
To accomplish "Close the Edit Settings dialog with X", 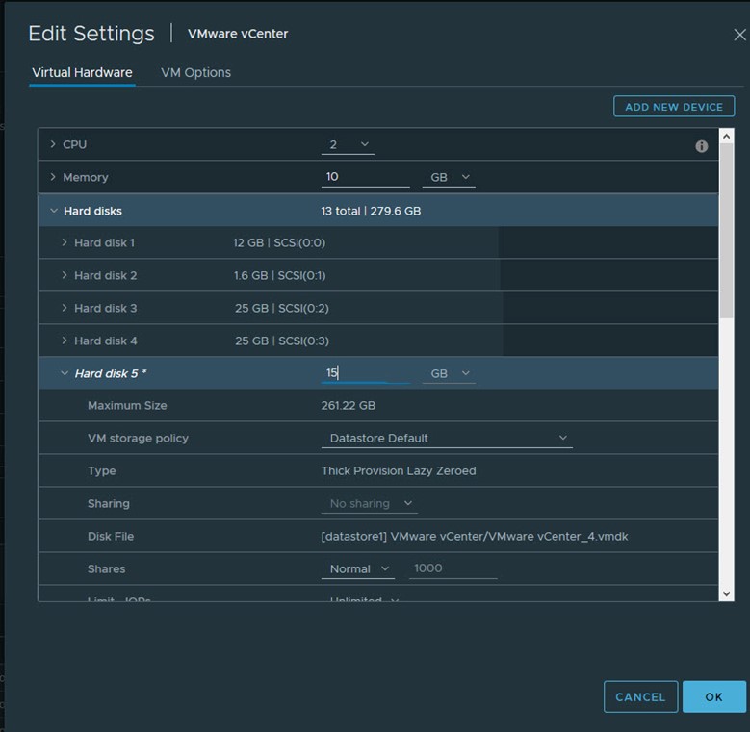I will click(x=739, y=35).
